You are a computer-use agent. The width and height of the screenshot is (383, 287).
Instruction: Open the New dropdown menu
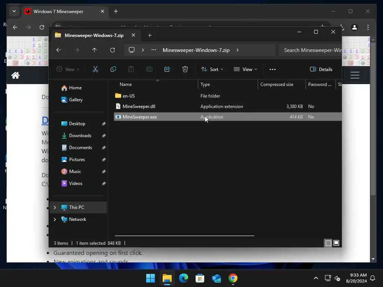68,69
